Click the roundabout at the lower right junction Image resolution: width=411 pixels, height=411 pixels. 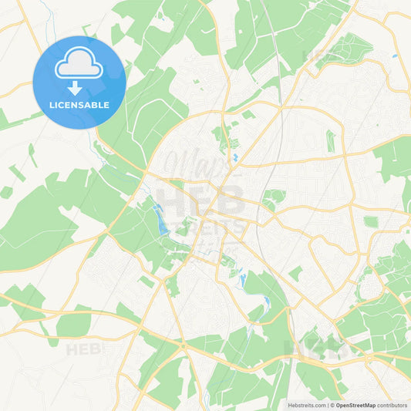point(369,358)
